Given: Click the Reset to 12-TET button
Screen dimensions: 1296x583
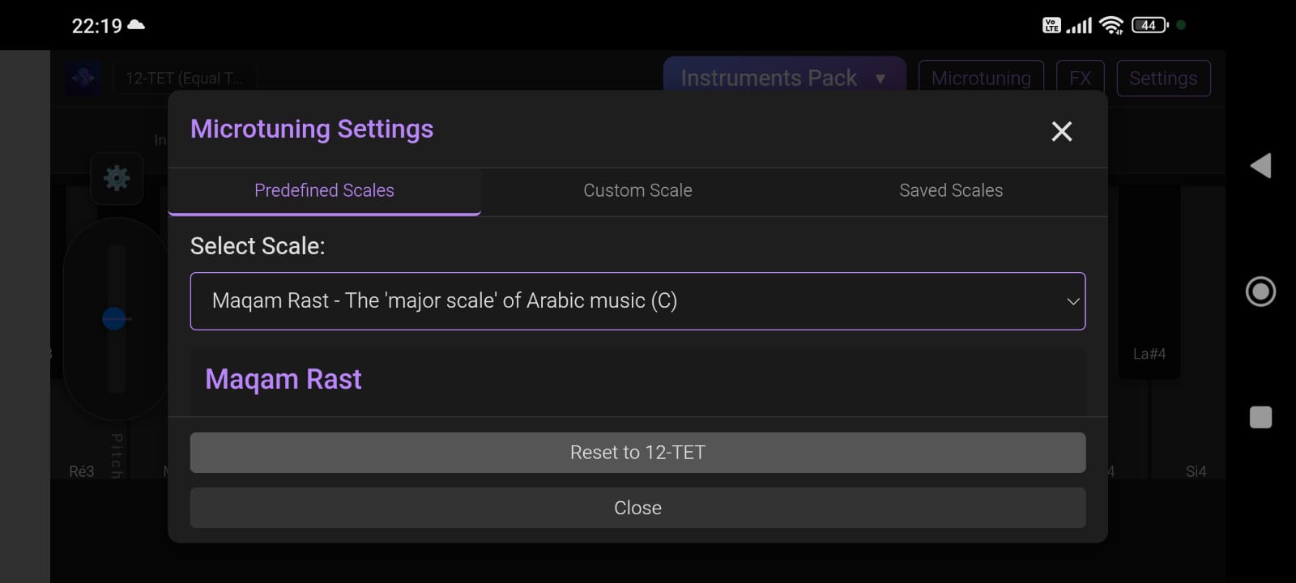Looking at the screenshot, I should click(637, 453).
